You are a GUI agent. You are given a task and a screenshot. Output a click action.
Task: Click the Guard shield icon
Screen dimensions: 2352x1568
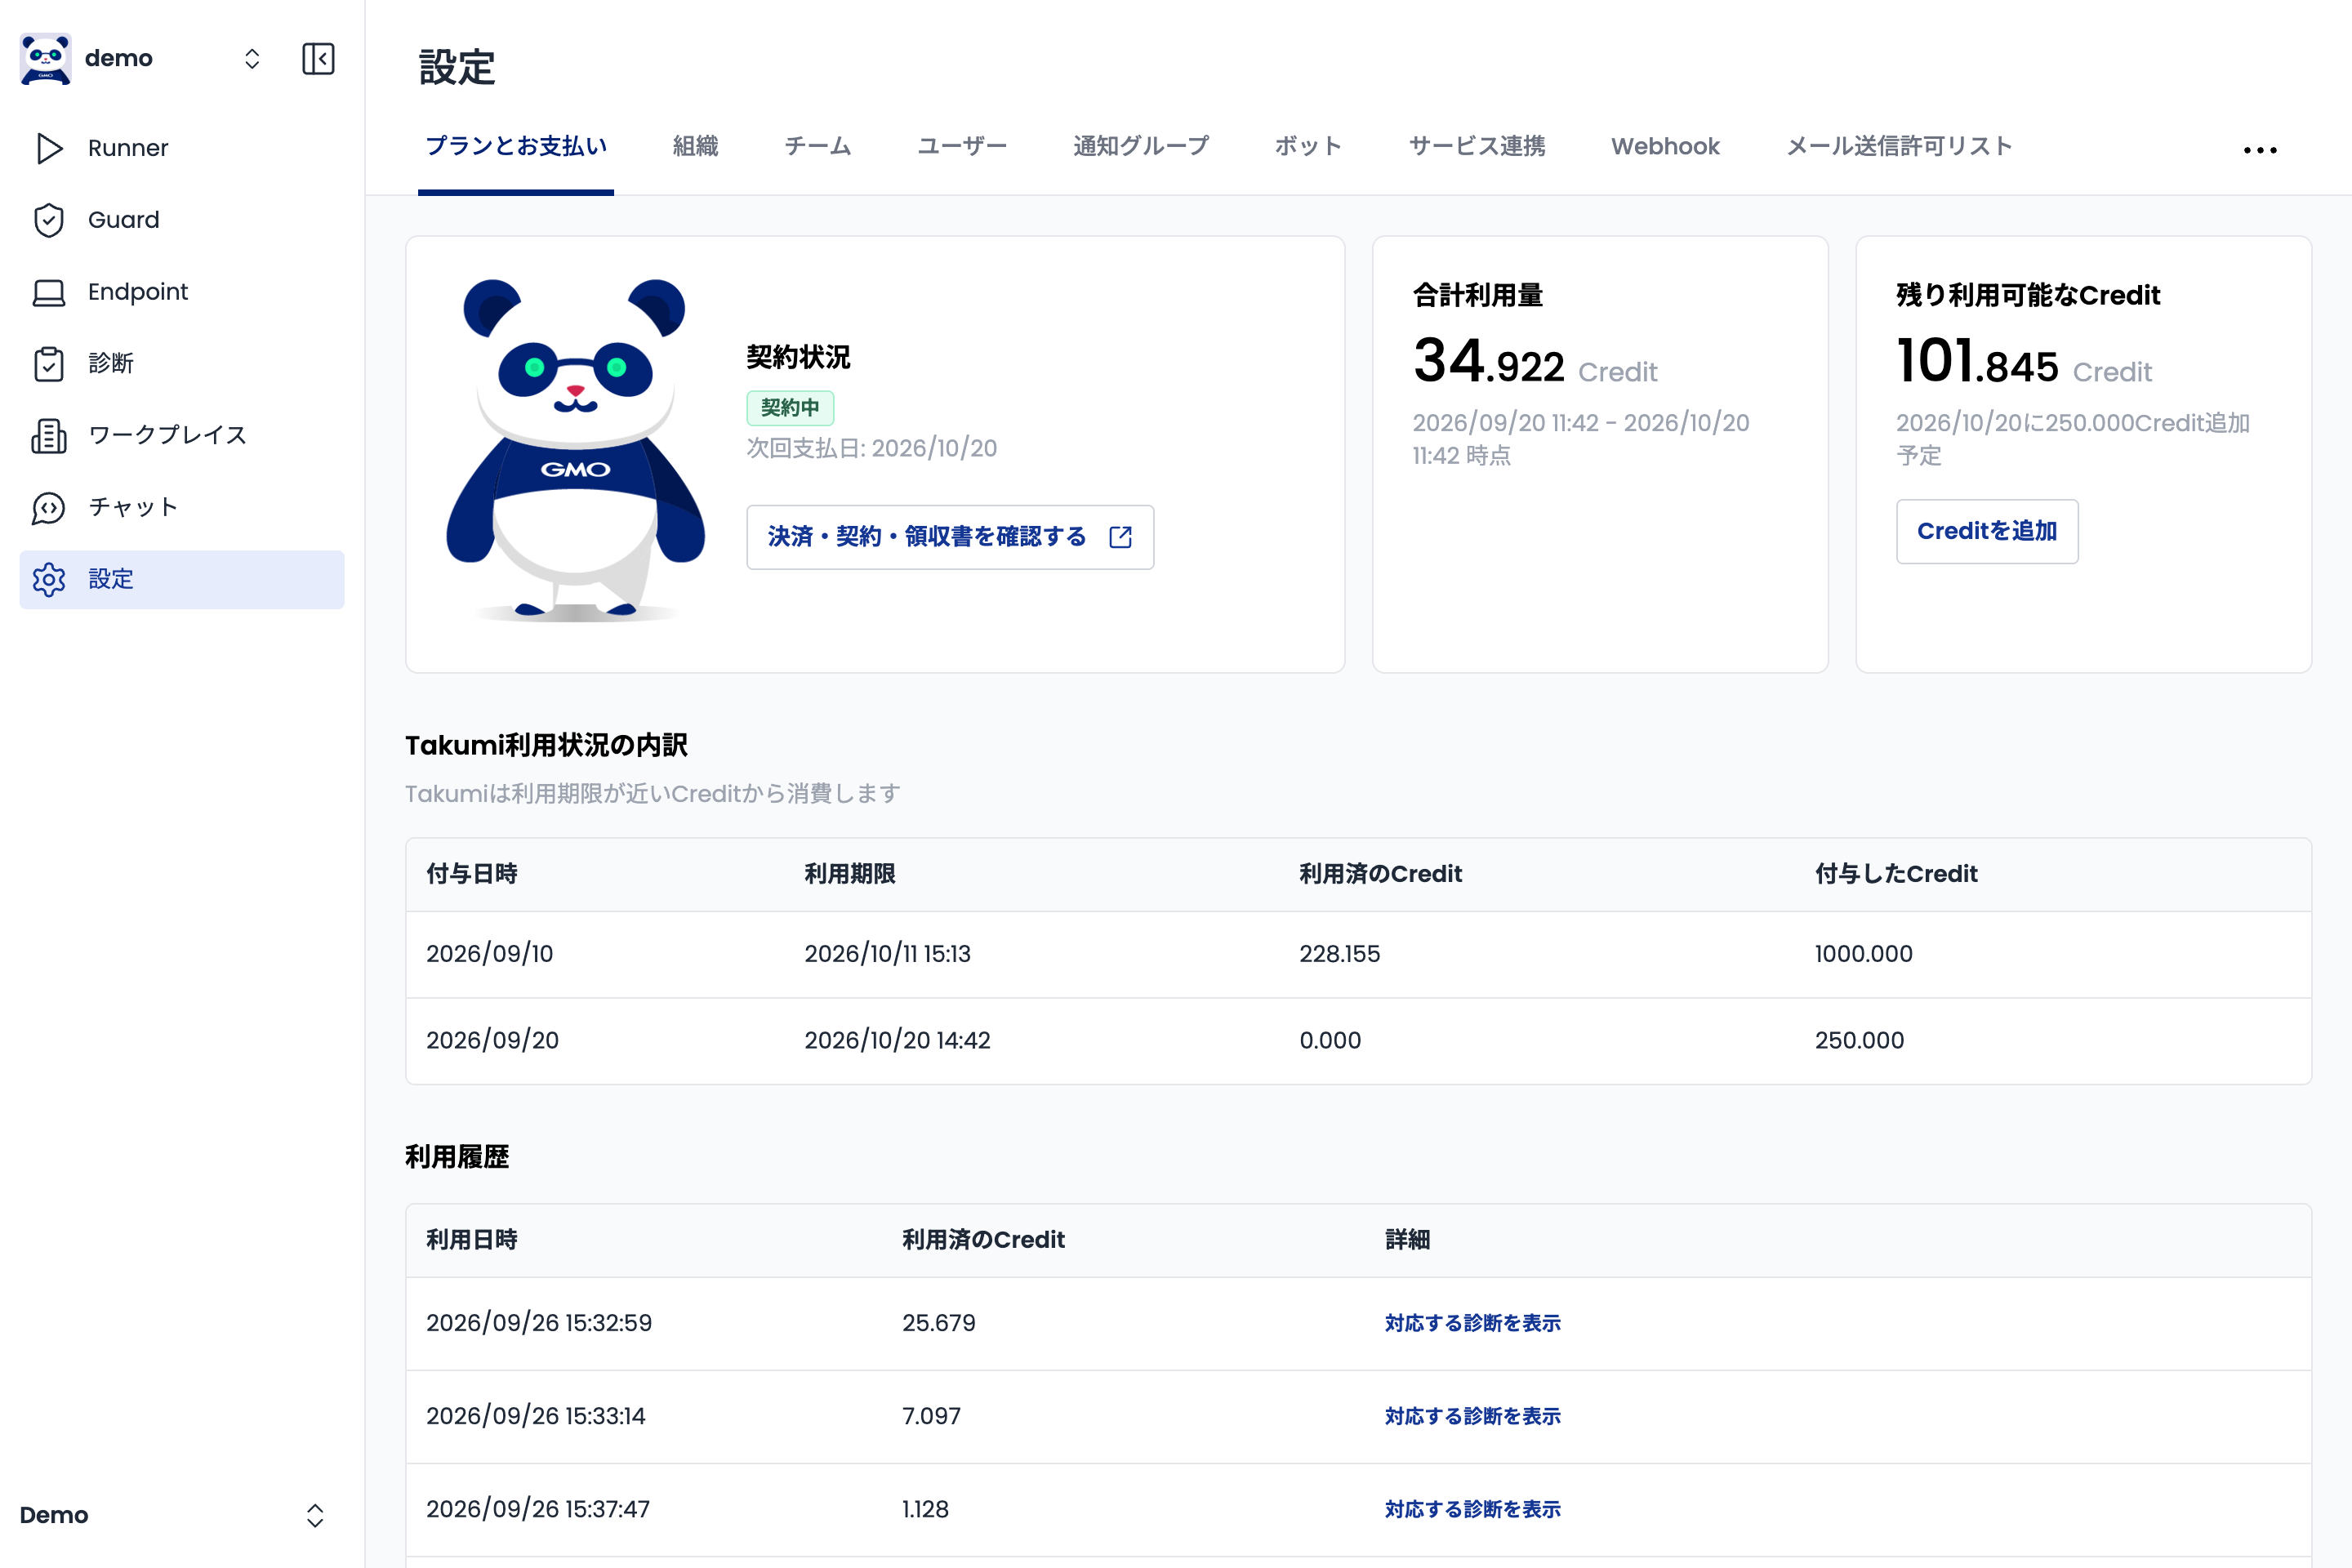coord(49,220)
